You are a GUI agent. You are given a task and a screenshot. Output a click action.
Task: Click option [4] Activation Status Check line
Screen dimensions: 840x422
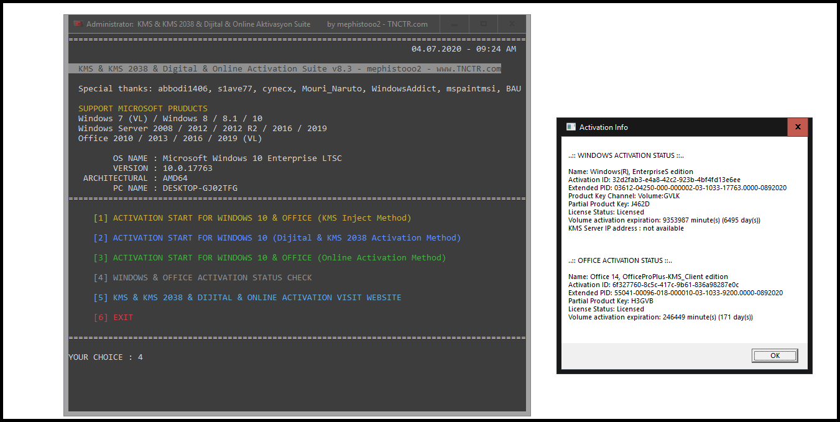tap(203, 278)
